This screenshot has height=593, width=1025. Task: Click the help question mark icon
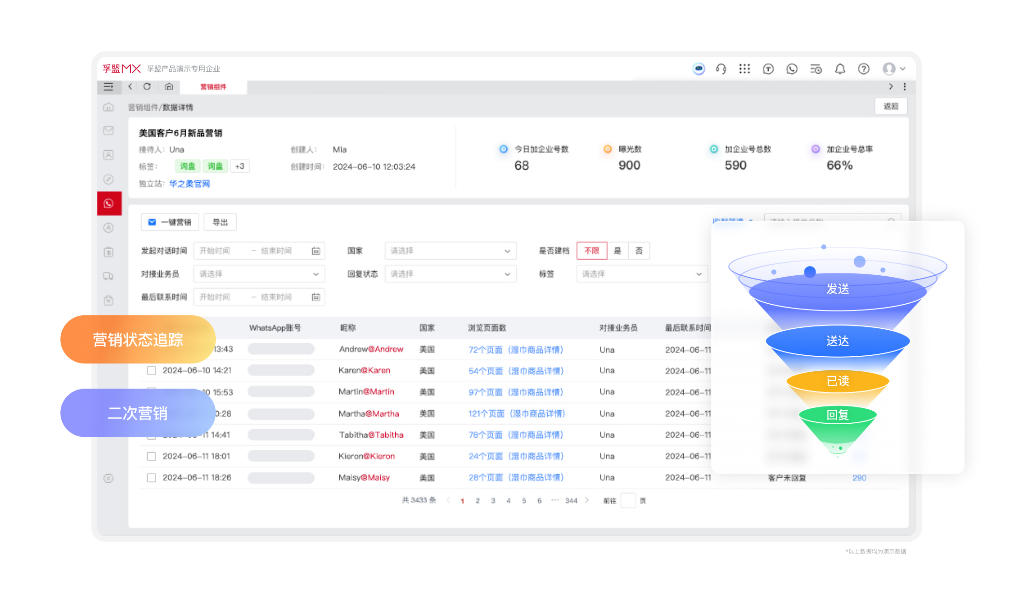pos(863,69)
